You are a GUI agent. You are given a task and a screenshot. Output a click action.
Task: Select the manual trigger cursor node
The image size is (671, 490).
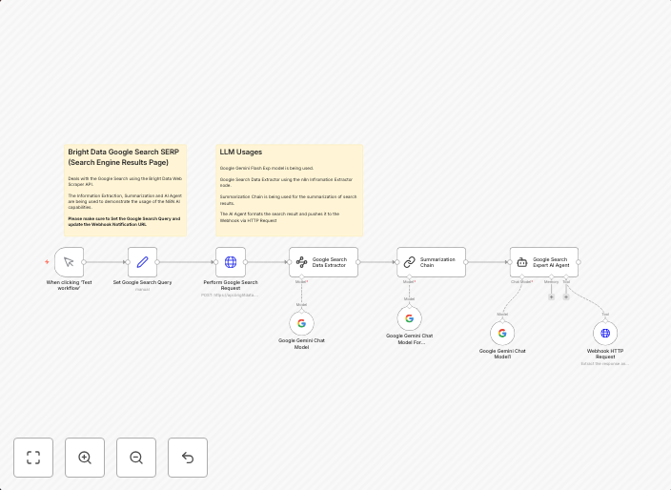pyautogui.click(x=69, y=262)
